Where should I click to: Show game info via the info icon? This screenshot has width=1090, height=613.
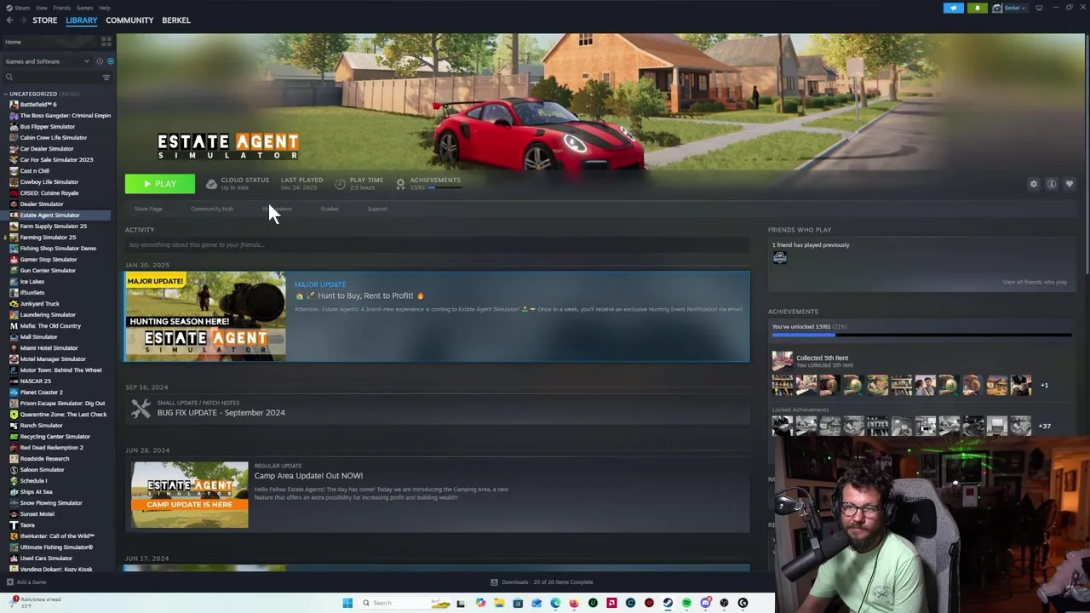point(1052,184)
